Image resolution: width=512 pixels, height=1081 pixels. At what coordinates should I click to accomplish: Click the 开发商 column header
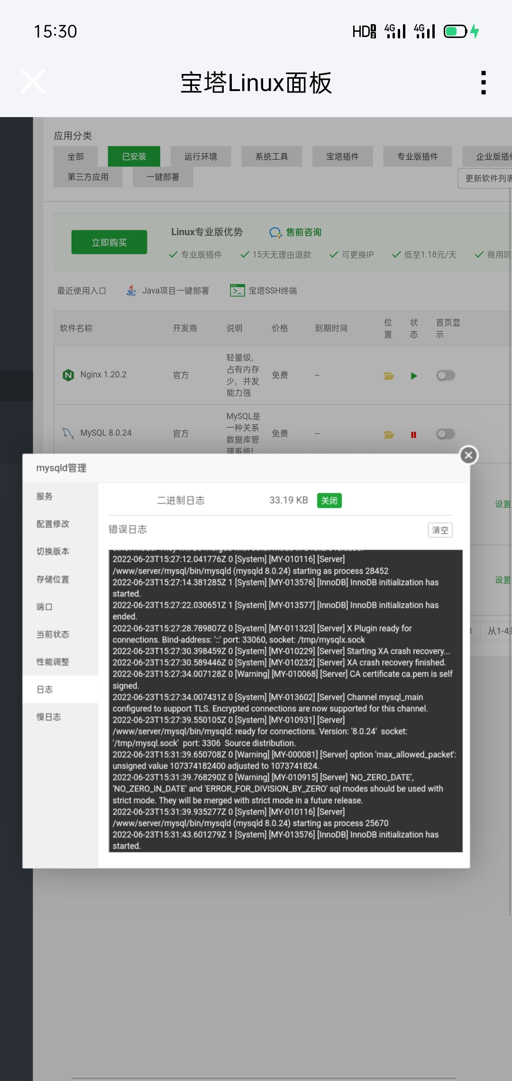point(185,328)
